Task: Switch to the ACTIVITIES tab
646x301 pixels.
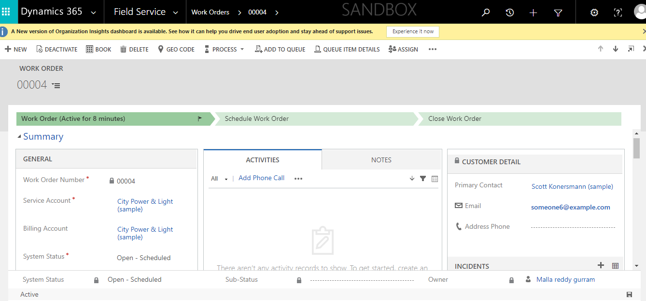Action: point(263,160)
